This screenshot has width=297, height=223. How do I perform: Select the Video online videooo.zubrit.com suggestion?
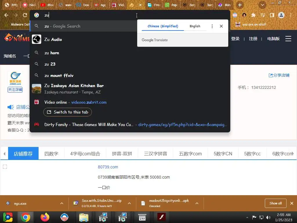point(130,102)
